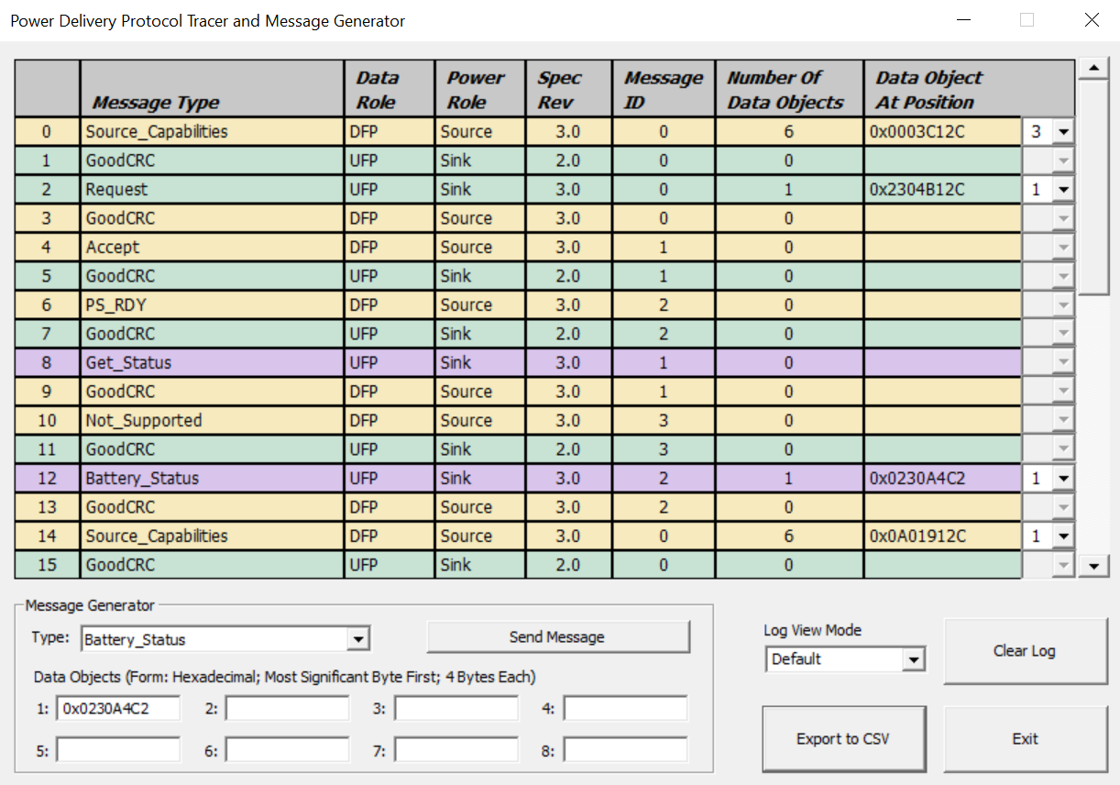Open position dropdown for row 14 Source_Capabilities
The image size is (1120, 785).
(1063, 536)
